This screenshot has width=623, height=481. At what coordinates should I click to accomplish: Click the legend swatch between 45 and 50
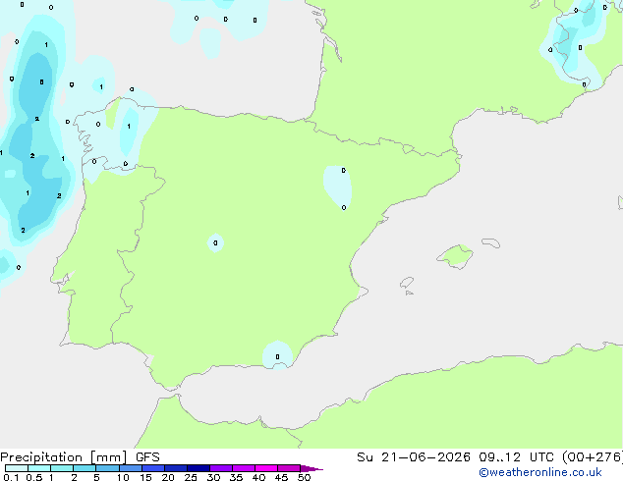tap(289, 468)
